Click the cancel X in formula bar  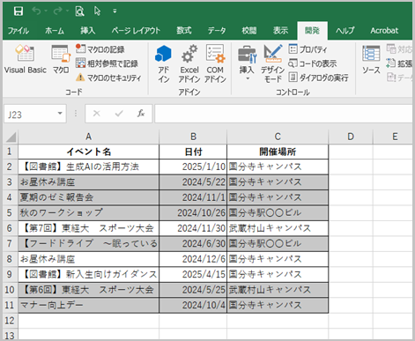pos(97,114)
